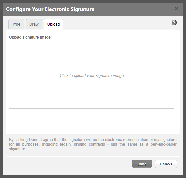Viewport: 186px width, 178px height.
Task: Open the file picker from the upload area
Action: [x=92, y=75]
